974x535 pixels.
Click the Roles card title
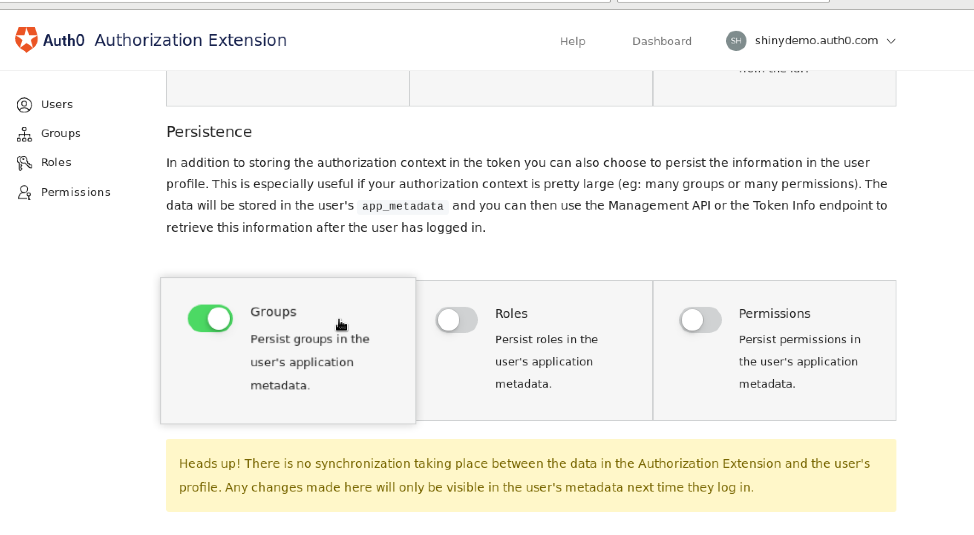[511, 314]
